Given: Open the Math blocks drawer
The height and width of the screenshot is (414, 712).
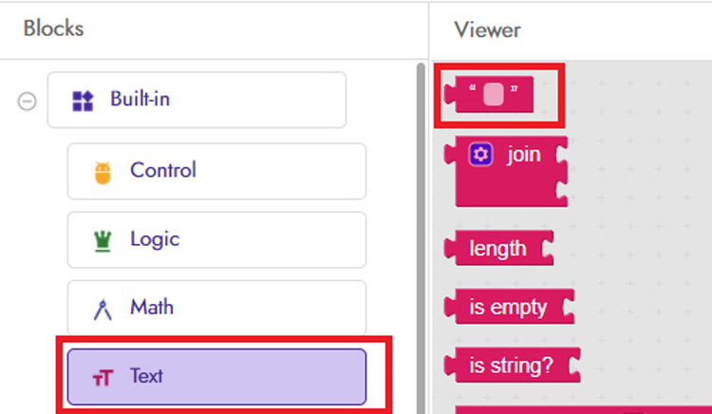Looking at the screenshot, I should coord(216,308).
